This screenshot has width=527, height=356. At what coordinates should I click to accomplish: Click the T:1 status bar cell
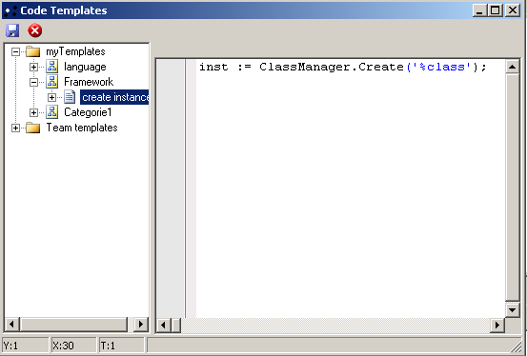point(122,346)
